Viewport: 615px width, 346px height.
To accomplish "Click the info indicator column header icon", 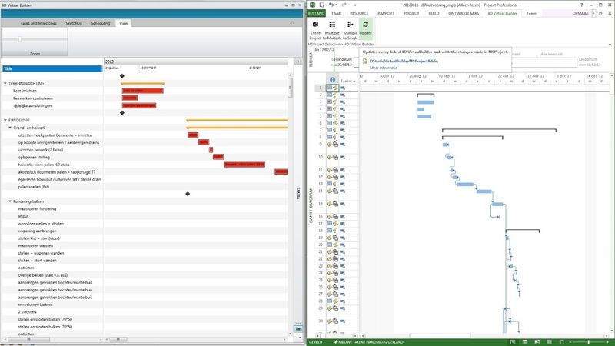I will [x=332, y=79].
